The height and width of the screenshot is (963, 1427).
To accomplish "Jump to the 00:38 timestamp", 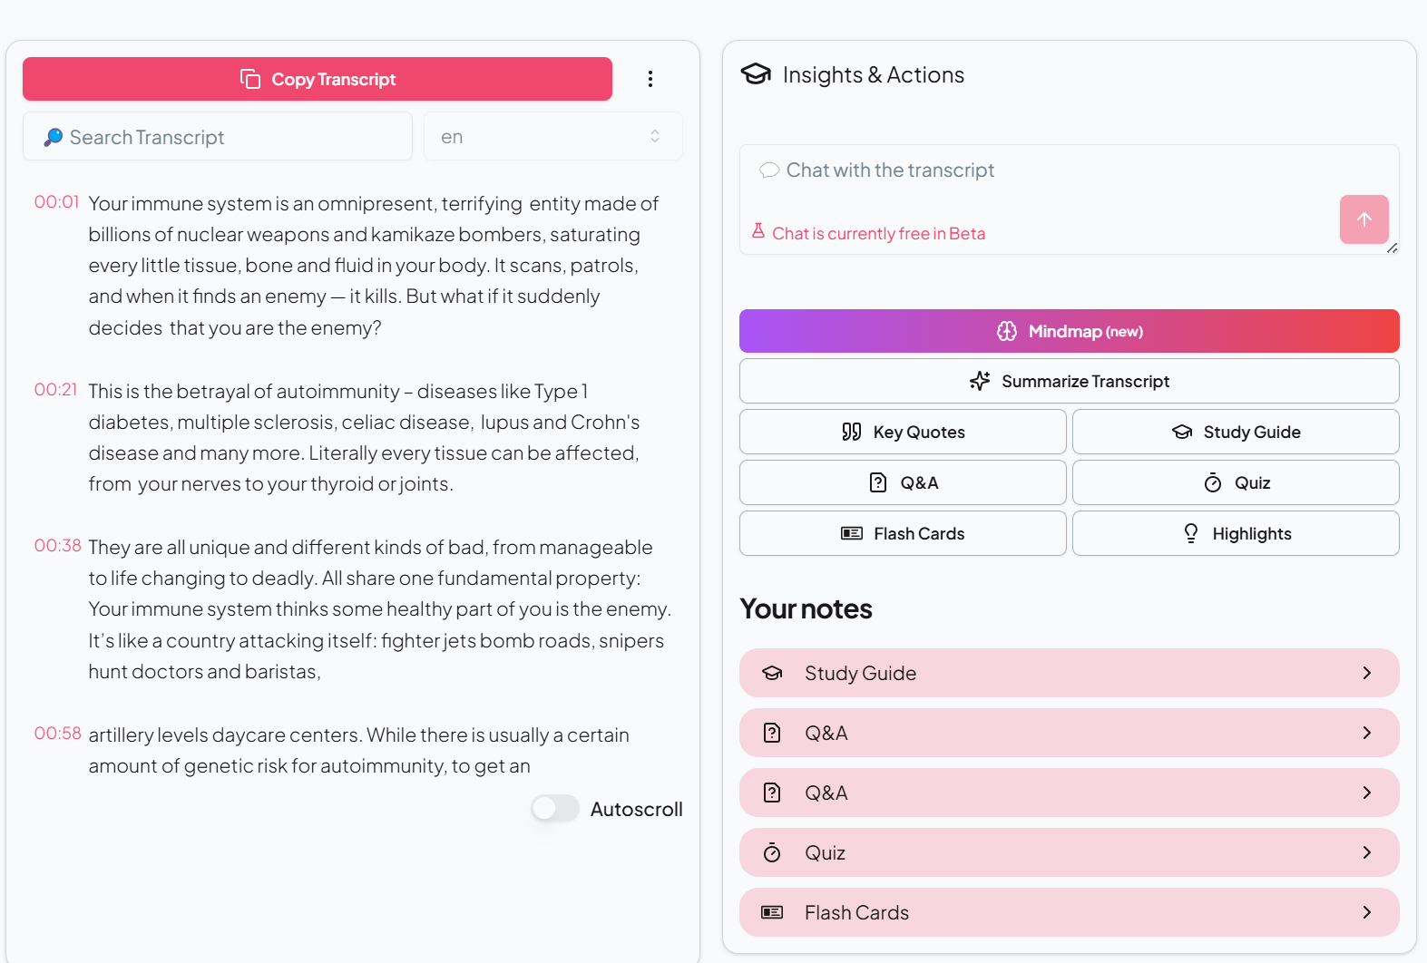I will click(x=57, y=546).
